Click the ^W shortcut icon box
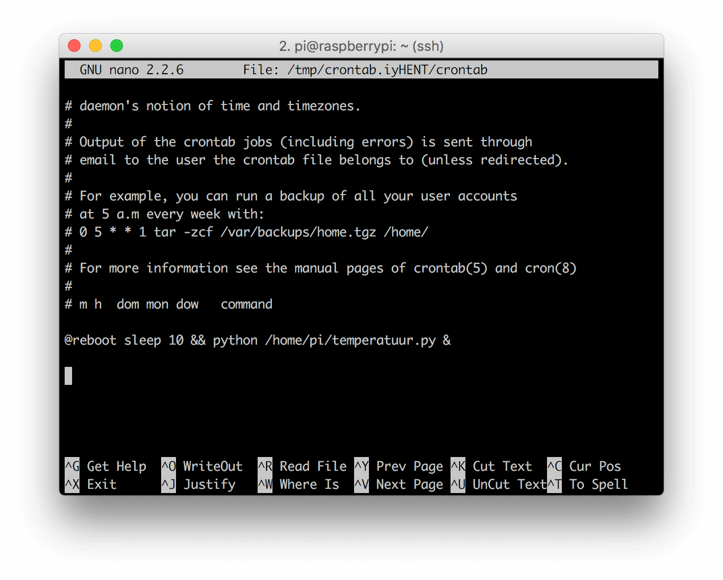The height and width of the screenshot is (580, 723). pyautogui.click(x=264, y=484)
